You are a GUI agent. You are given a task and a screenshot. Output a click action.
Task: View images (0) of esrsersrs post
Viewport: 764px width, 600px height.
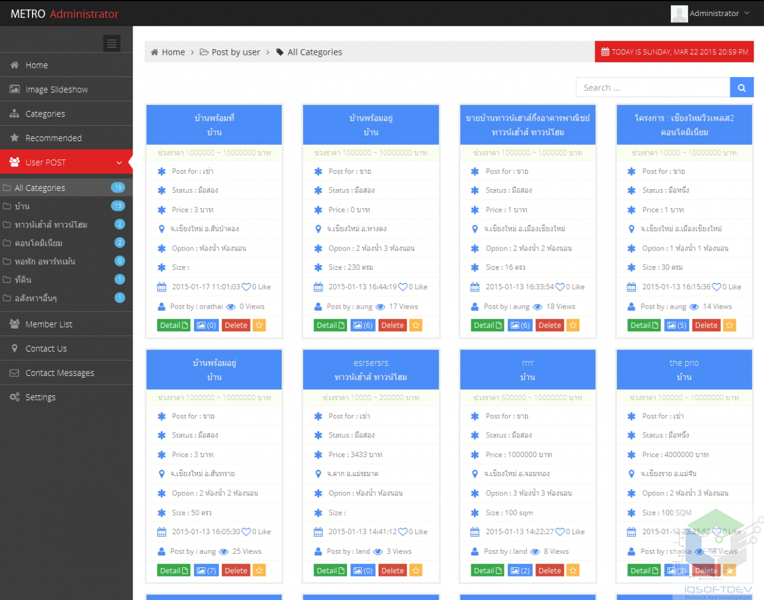[x=363, y=570]
